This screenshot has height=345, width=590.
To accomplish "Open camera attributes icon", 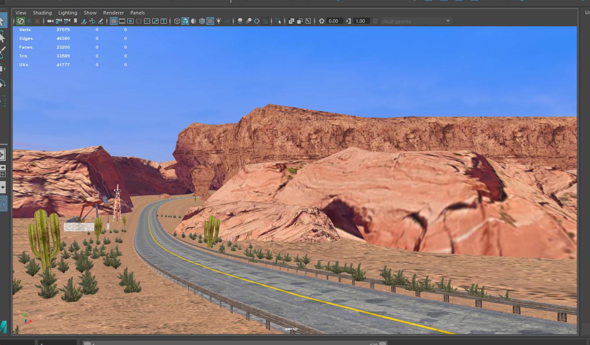I will tap(67, 21).
